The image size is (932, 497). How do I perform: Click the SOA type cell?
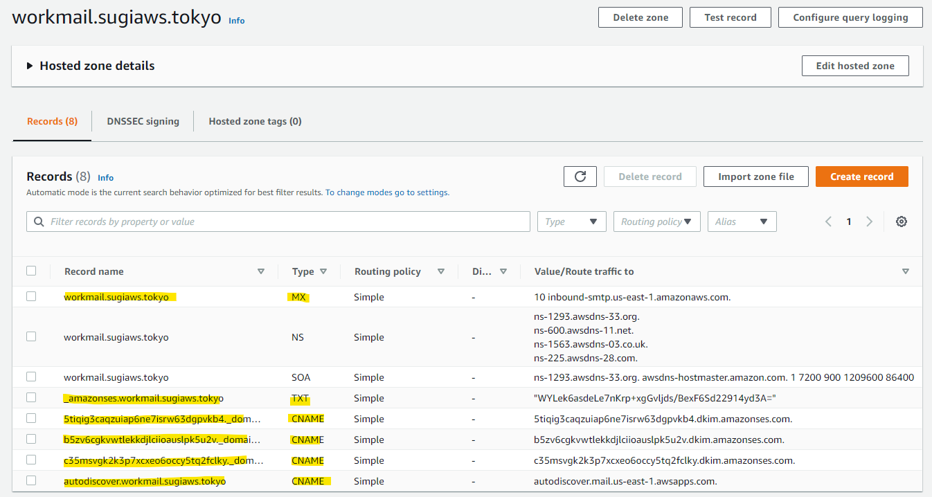[x=301, y=377]
